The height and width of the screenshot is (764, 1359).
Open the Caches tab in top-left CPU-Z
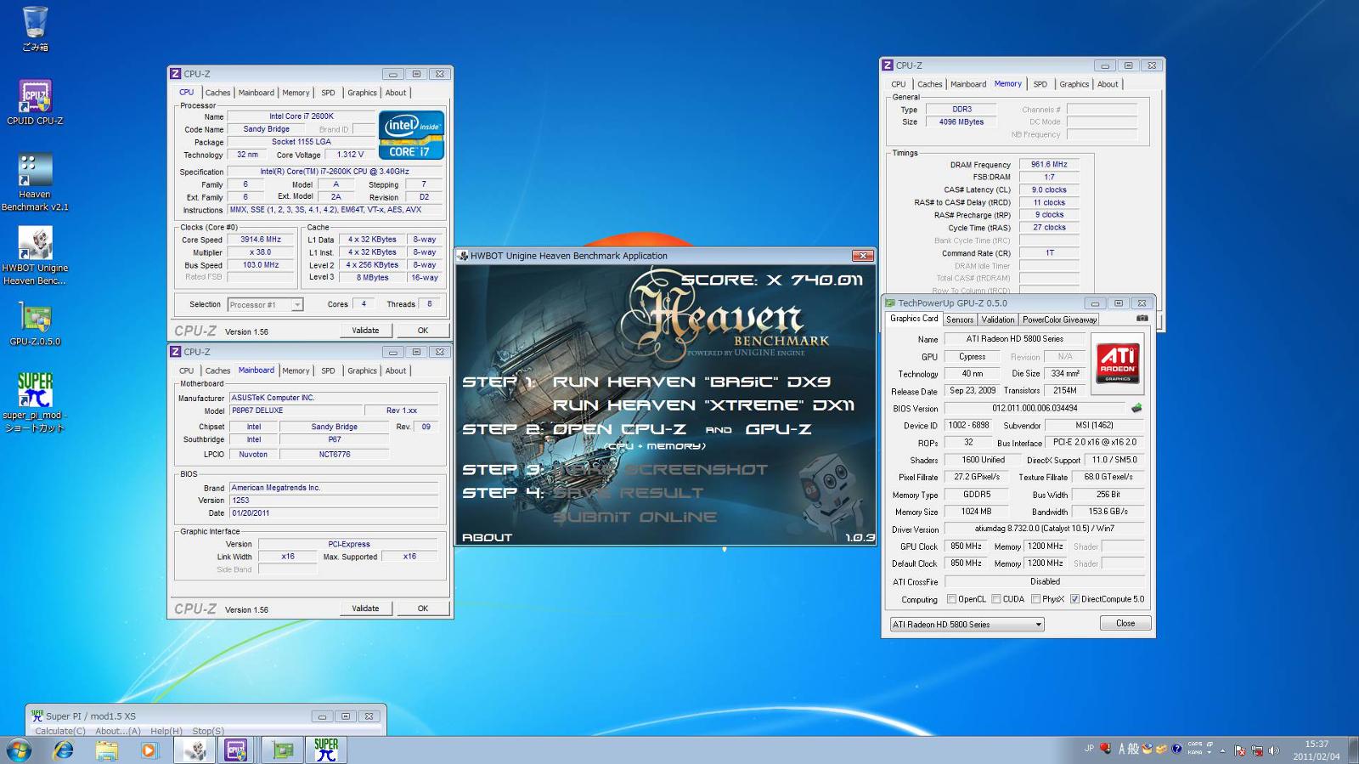coord(217,93)
